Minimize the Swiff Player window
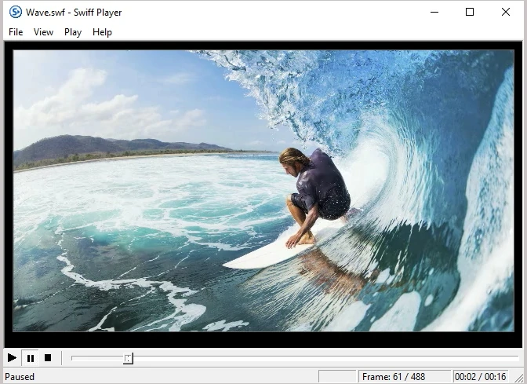Viewport: 527px width, 384px height. 434,12
